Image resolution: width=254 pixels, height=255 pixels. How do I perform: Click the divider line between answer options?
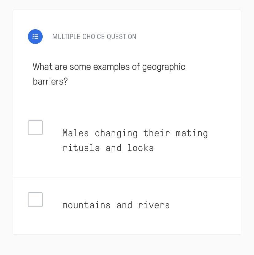tap(127, 177)
